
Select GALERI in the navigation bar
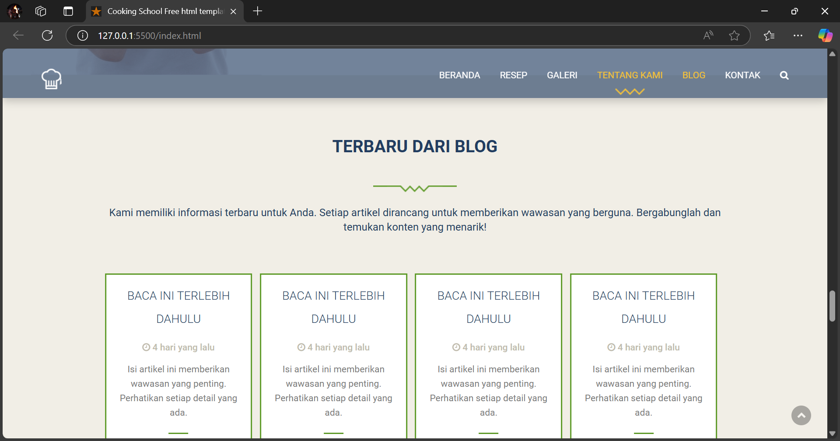coord(562,75)
